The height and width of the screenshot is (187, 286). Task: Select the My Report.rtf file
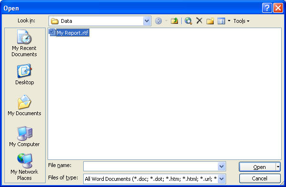69,33
